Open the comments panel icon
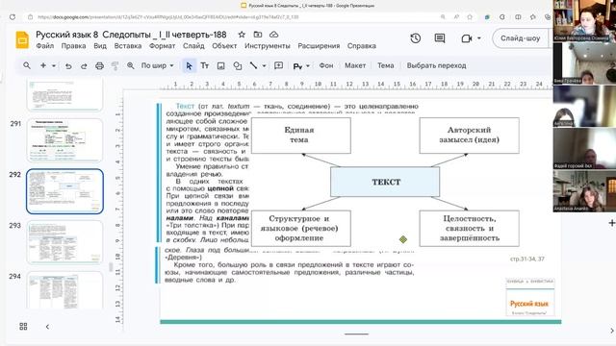This screenshot has height=346, width=616. coord(440,38)
